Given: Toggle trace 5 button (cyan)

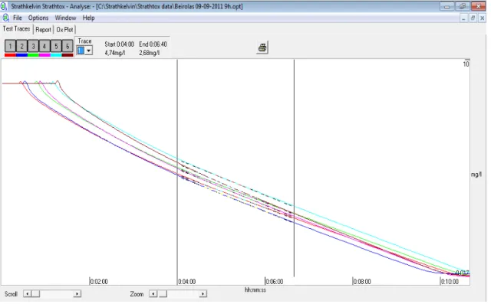Looking at the screenshot, I should [56, 47].
